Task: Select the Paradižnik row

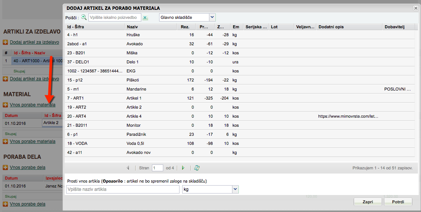Action: click(240, 134)
